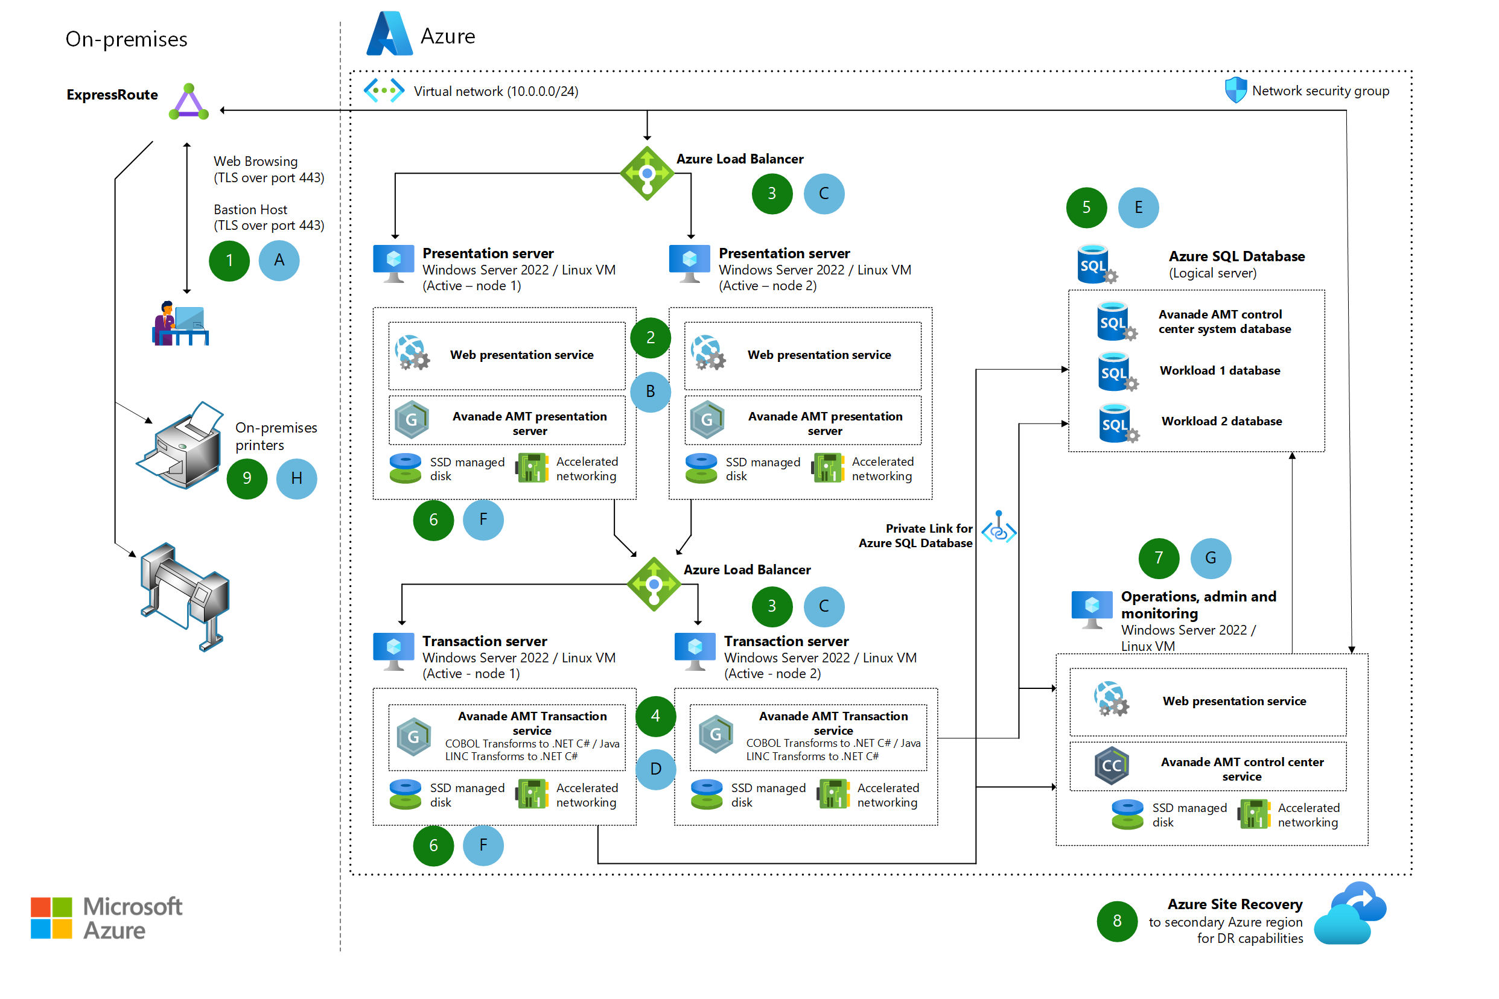Image resolution: width=1499 pixels, height=999 pixels.
Task: Select the Accelerated networking icon in presentation node 2
Action: [x=828, y=468]
